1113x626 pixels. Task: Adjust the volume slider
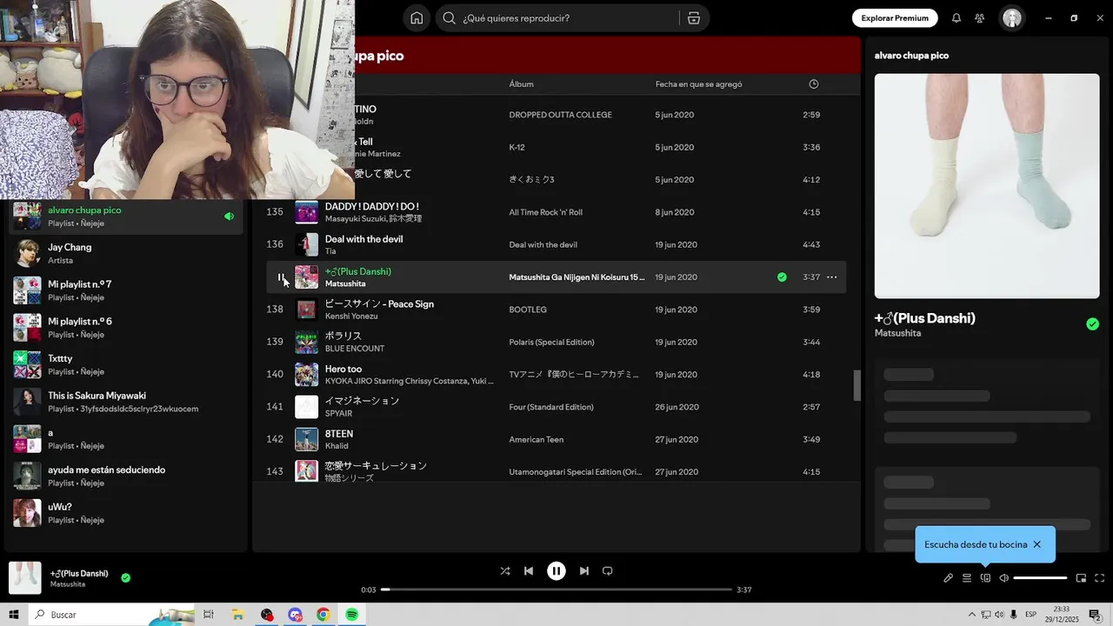point(1040,578)
